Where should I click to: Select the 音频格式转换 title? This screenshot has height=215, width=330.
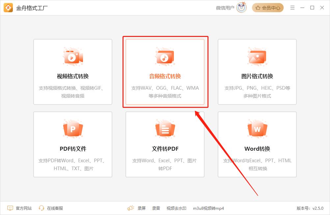tap(165, 76)
